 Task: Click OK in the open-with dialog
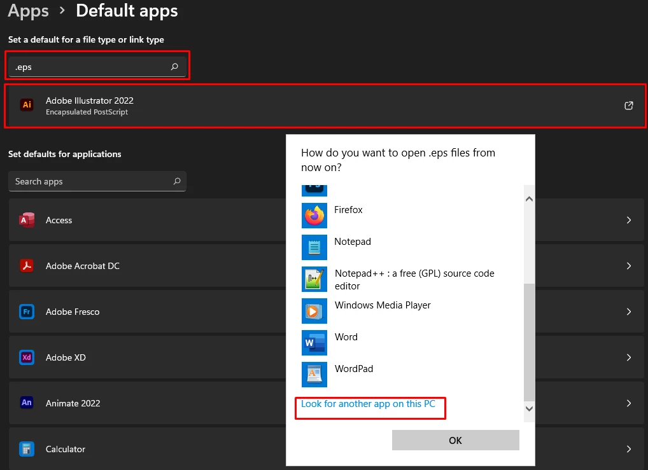[x=455, y=440]
